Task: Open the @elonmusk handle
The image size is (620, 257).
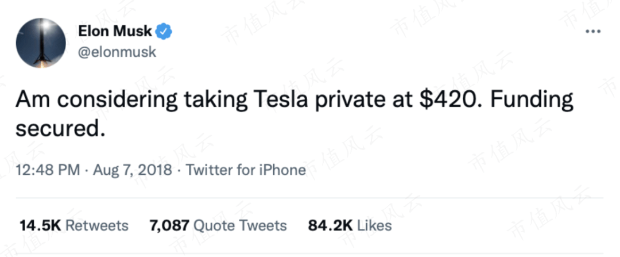Action: pyautogui.click(x=117, y=52)
